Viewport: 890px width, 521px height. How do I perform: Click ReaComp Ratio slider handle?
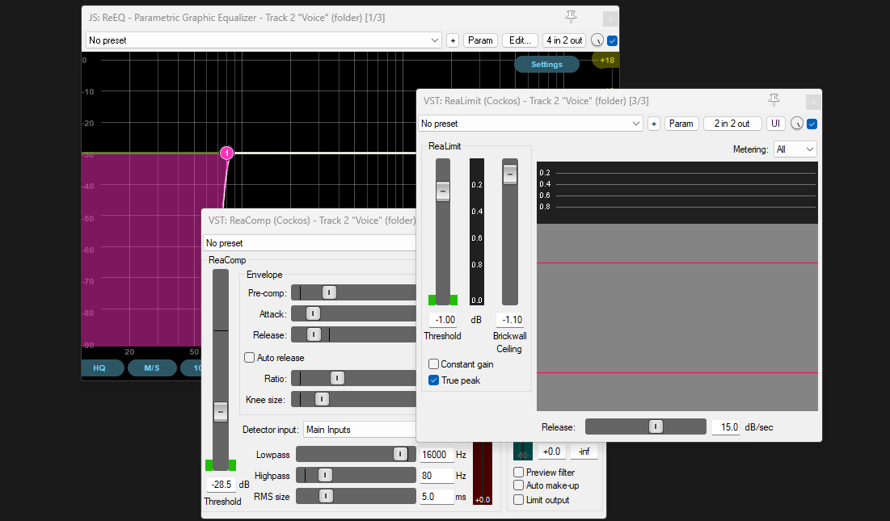pyautogui.click(x=337, y=378)
